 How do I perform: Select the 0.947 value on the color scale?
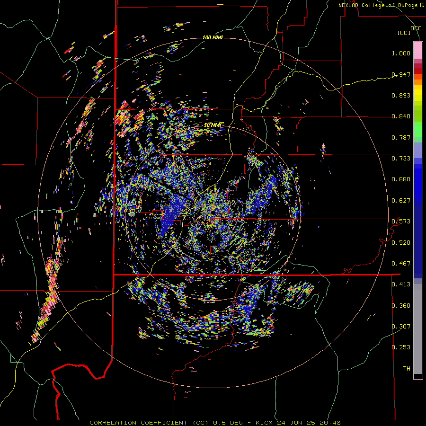coord(401,74)
